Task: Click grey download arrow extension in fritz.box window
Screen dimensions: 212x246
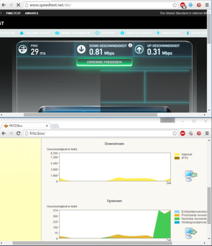Action: 191,133
